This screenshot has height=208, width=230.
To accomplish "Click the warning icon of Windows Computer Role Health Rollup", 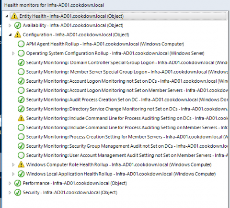I will coord(21,164).
